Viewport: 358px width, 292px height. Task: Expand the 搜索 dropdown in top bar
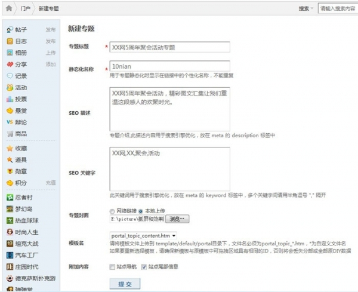(305, 9)
